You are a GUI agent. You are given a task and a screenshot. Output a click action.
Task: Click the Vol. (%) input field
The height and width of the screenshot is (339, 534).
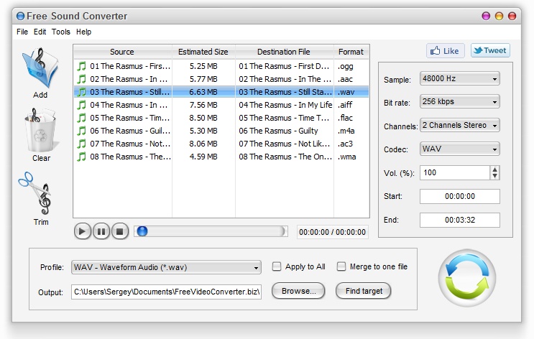pos(455,173)
